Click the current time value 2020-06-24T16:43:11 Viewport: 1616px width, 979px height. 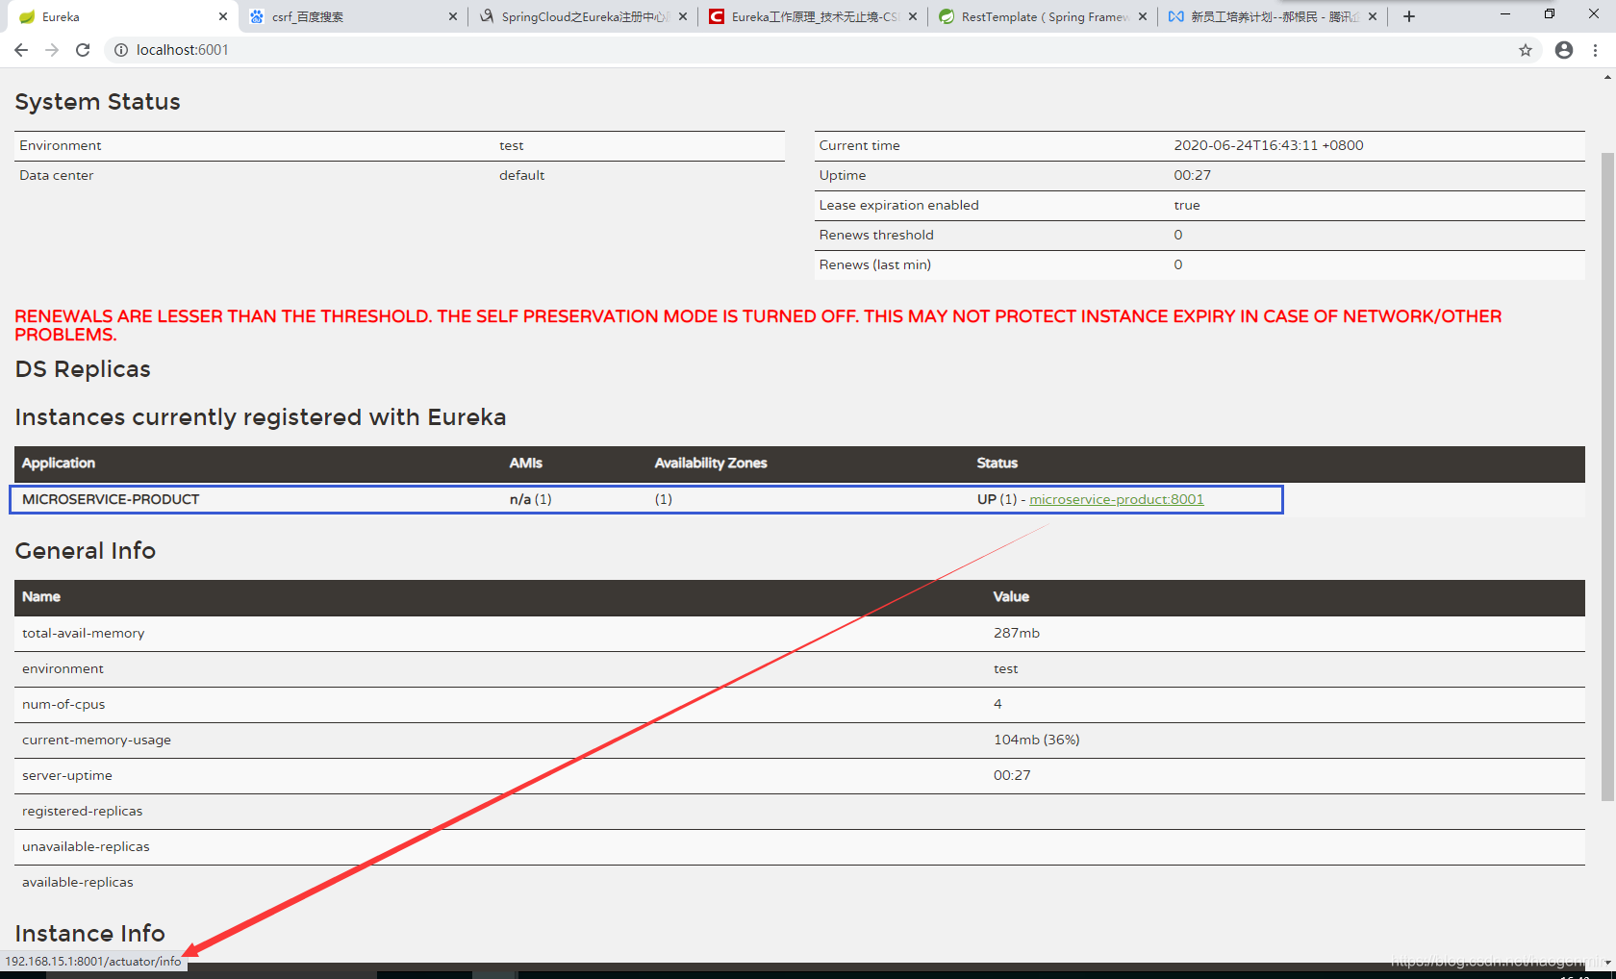coord(1269,145)
